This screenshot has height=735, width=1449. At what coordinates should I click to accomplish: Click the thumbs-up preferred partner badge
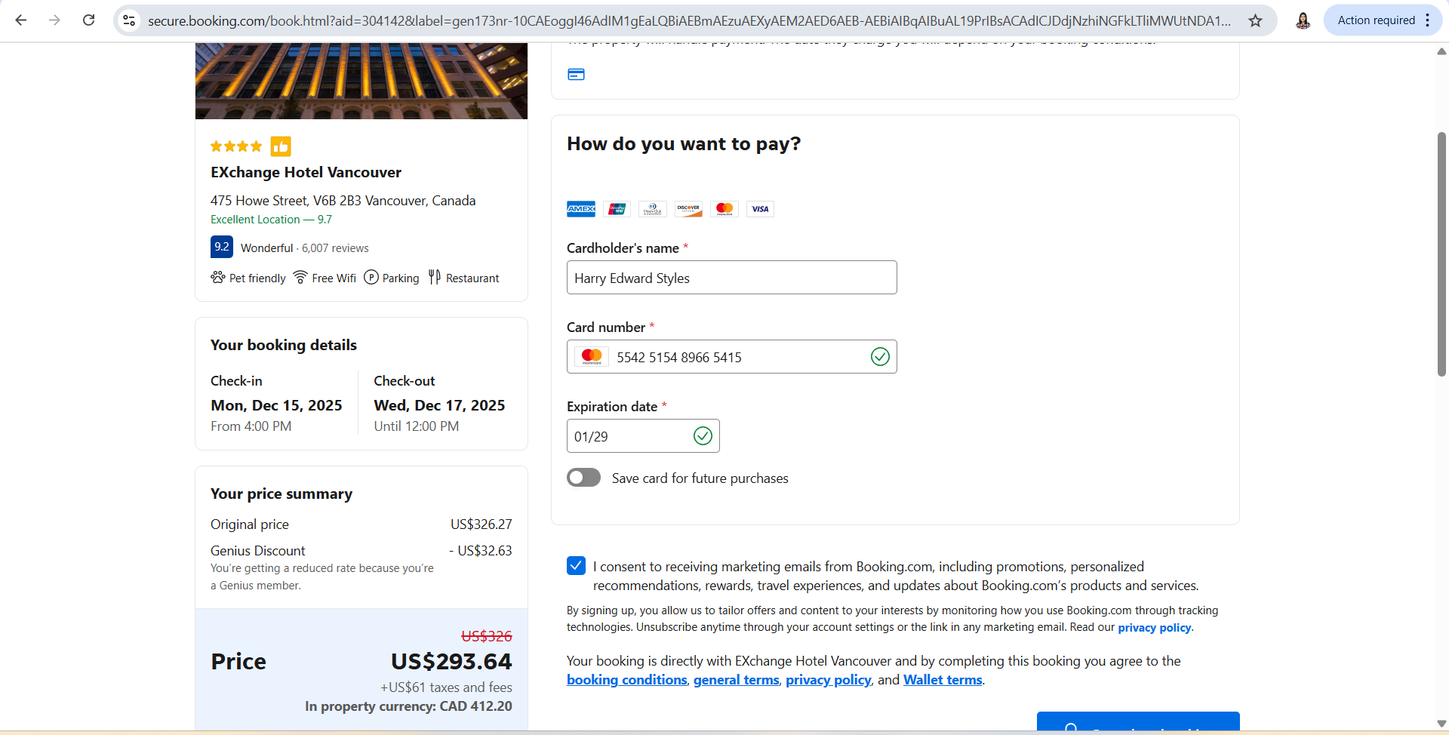tap(281, 146)
